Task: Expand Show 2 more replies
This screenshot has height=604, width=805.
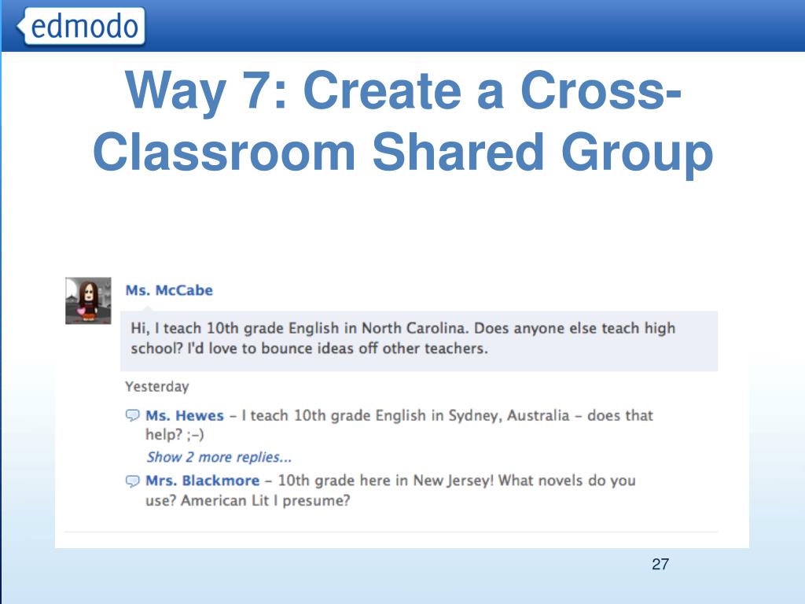Action: click(219, 457)
